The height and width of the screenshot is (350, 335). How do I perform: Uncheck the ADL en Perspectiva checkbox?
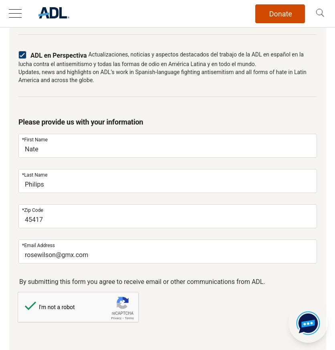22,55
